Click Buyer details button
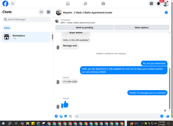The image size is (173, 126). click(76, 33)
